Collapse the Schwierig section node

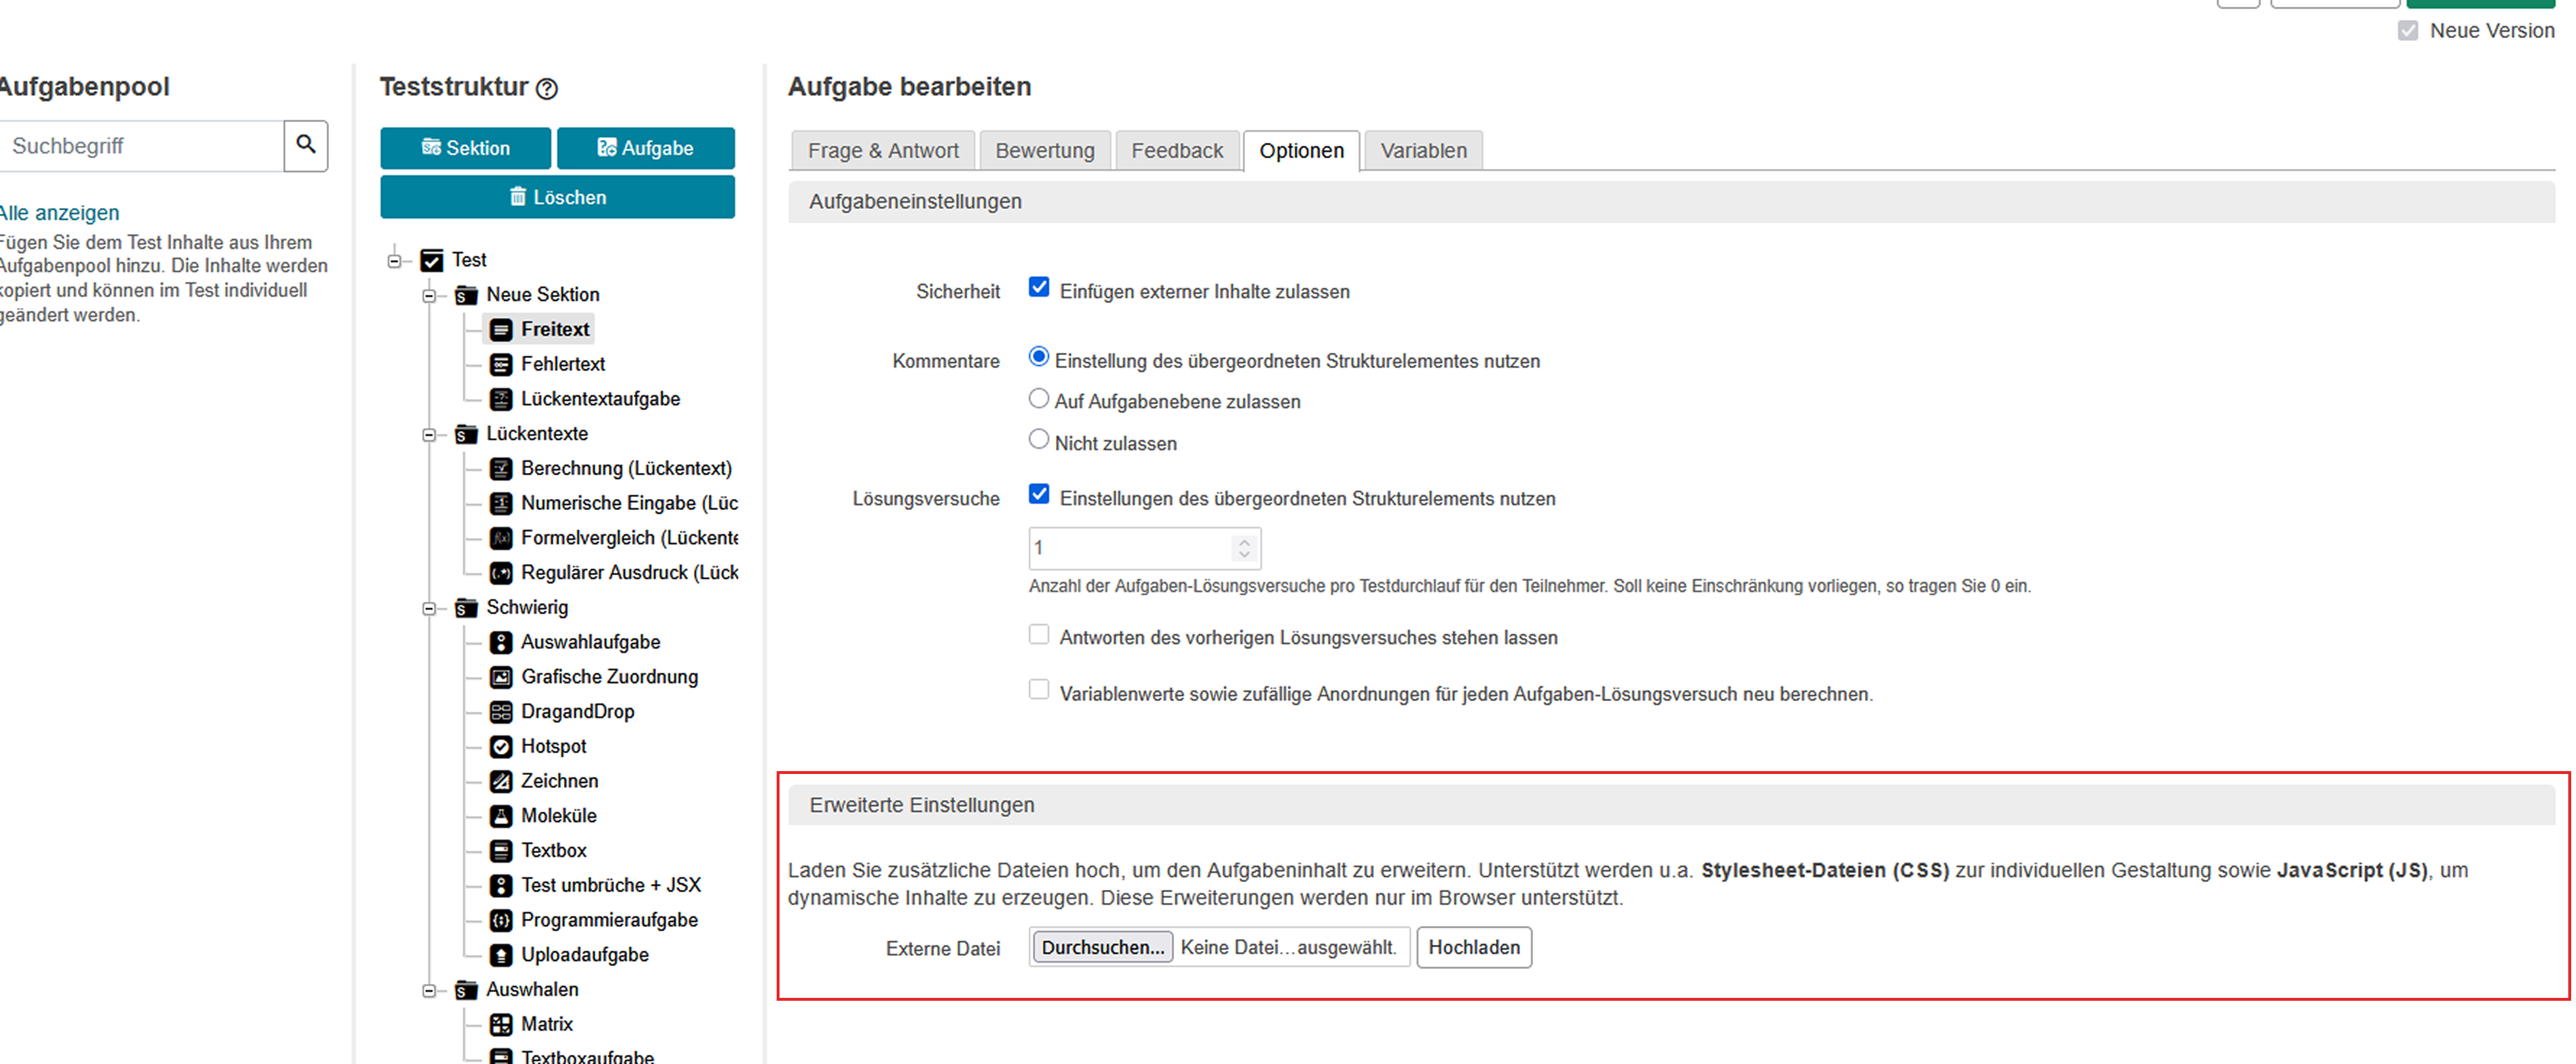429,608
